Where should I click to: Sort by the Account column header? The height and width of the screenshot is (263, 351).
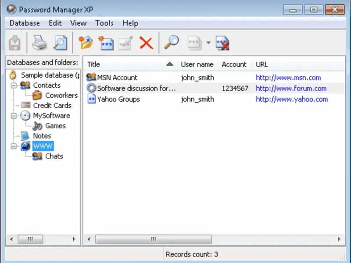coord(235,64)
